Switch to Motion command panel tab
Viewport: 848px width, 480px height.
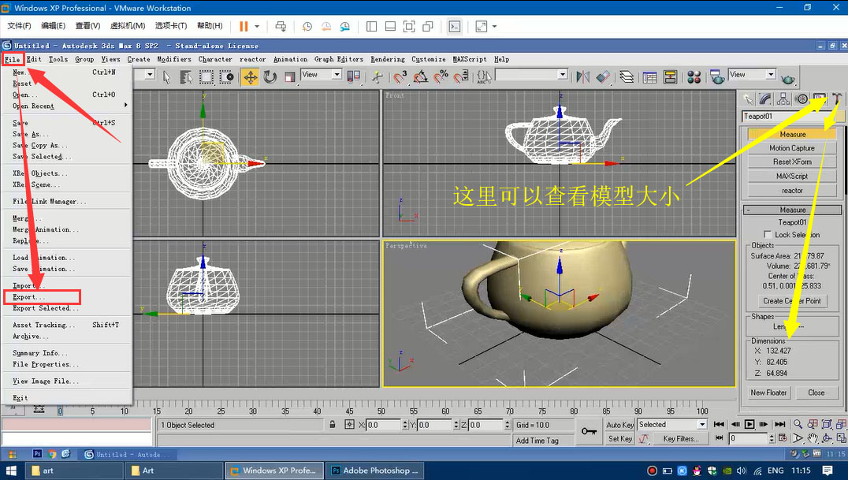click(802, 99)
